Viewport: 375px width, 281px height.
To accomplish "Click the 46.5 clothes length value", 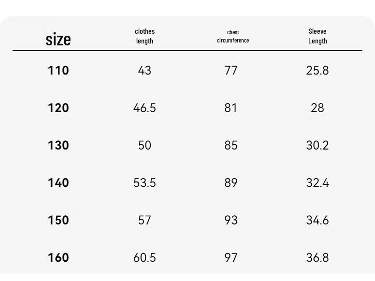I will click(144, 108).
